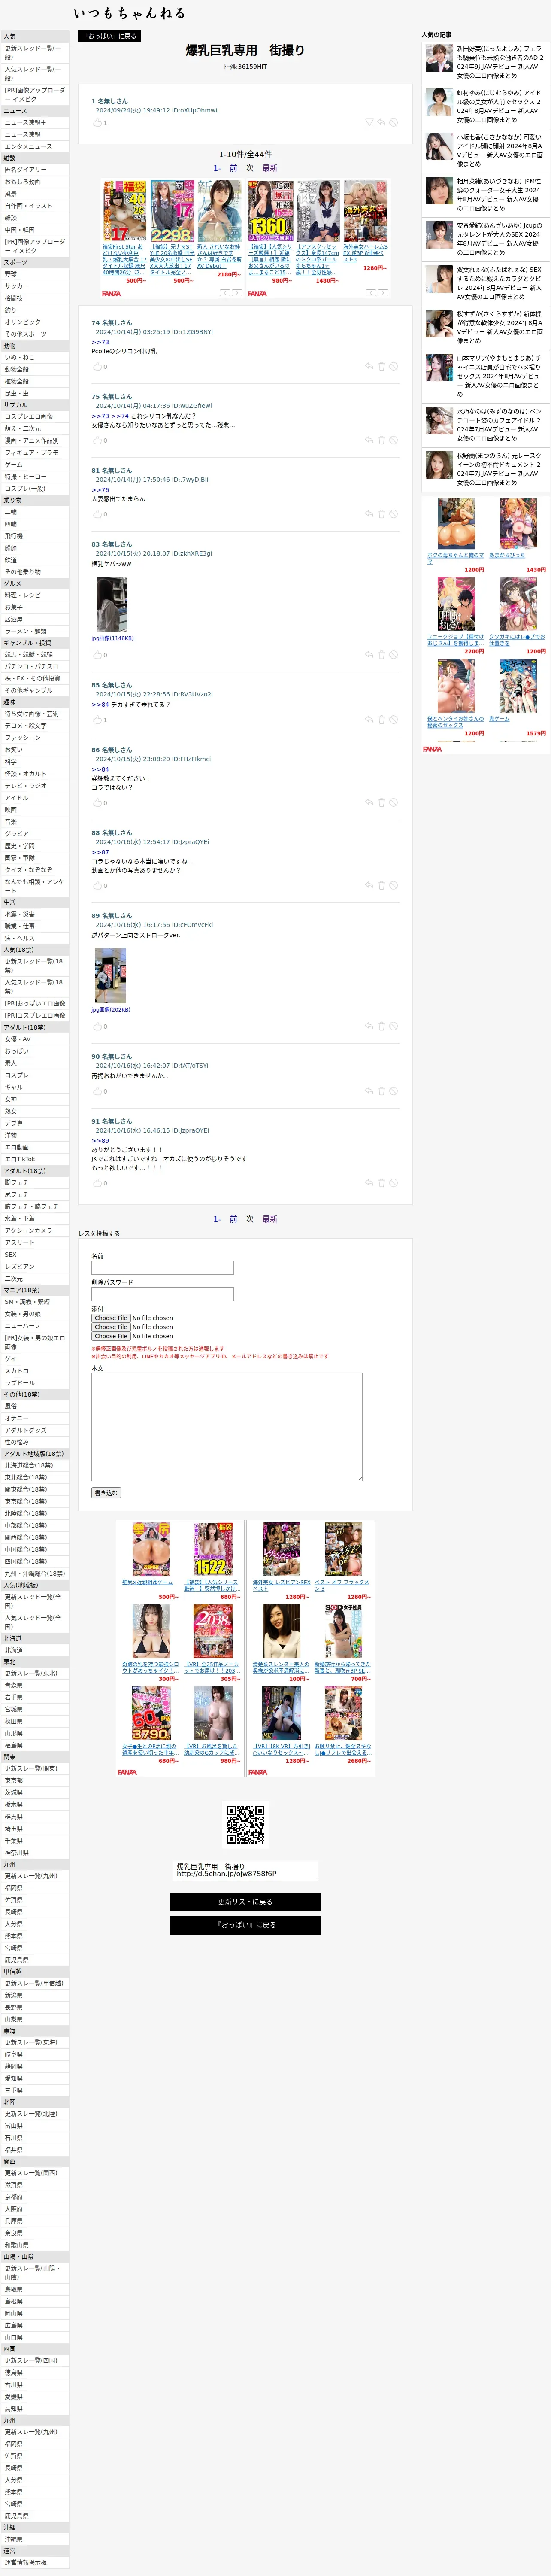
Task: Click the block icon on post 85
Action: click(x=393, y=719)
